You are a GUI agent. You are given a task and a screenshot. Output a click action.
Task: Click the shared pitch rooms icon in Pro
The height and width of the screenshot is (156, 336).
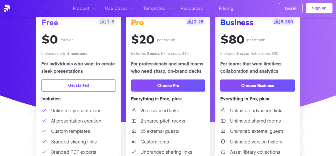[x=134, y=121]
